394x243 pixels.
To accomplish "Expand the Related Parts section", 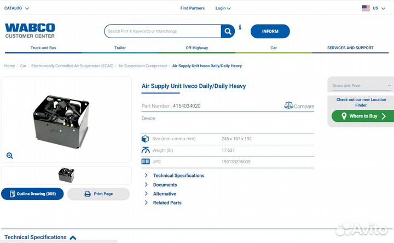I will pyautogui.click(x=167, y=203).
